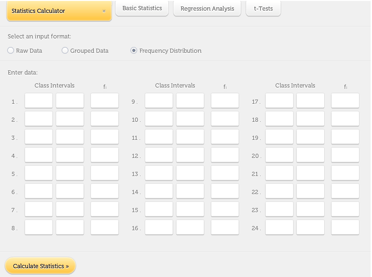
Task: Focus row 8 lower class interval field
Action: coord(38,227)
